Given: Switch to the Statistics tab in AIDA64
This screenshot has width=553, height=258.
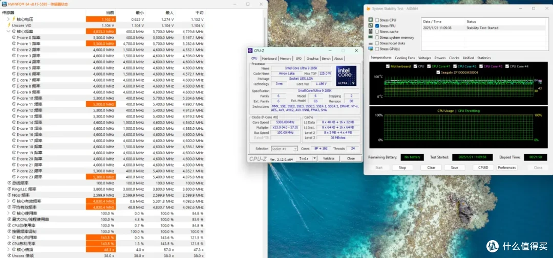Looking at the screenshot, I should [x=484, y=58].
